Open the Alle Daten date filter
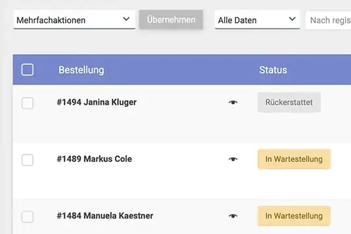Image resolution: width=351 pixels, height=234 pixels. (257, 19)
